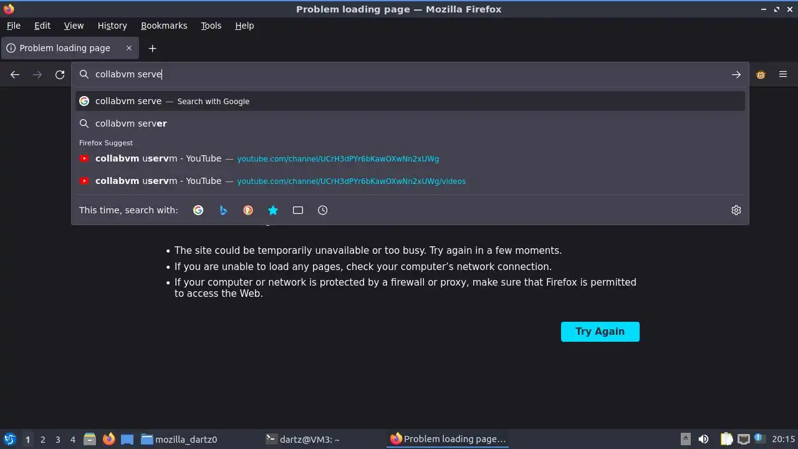Search this time with DuckDuckGo icon
The image size is (798, 449).
(248, 210)
